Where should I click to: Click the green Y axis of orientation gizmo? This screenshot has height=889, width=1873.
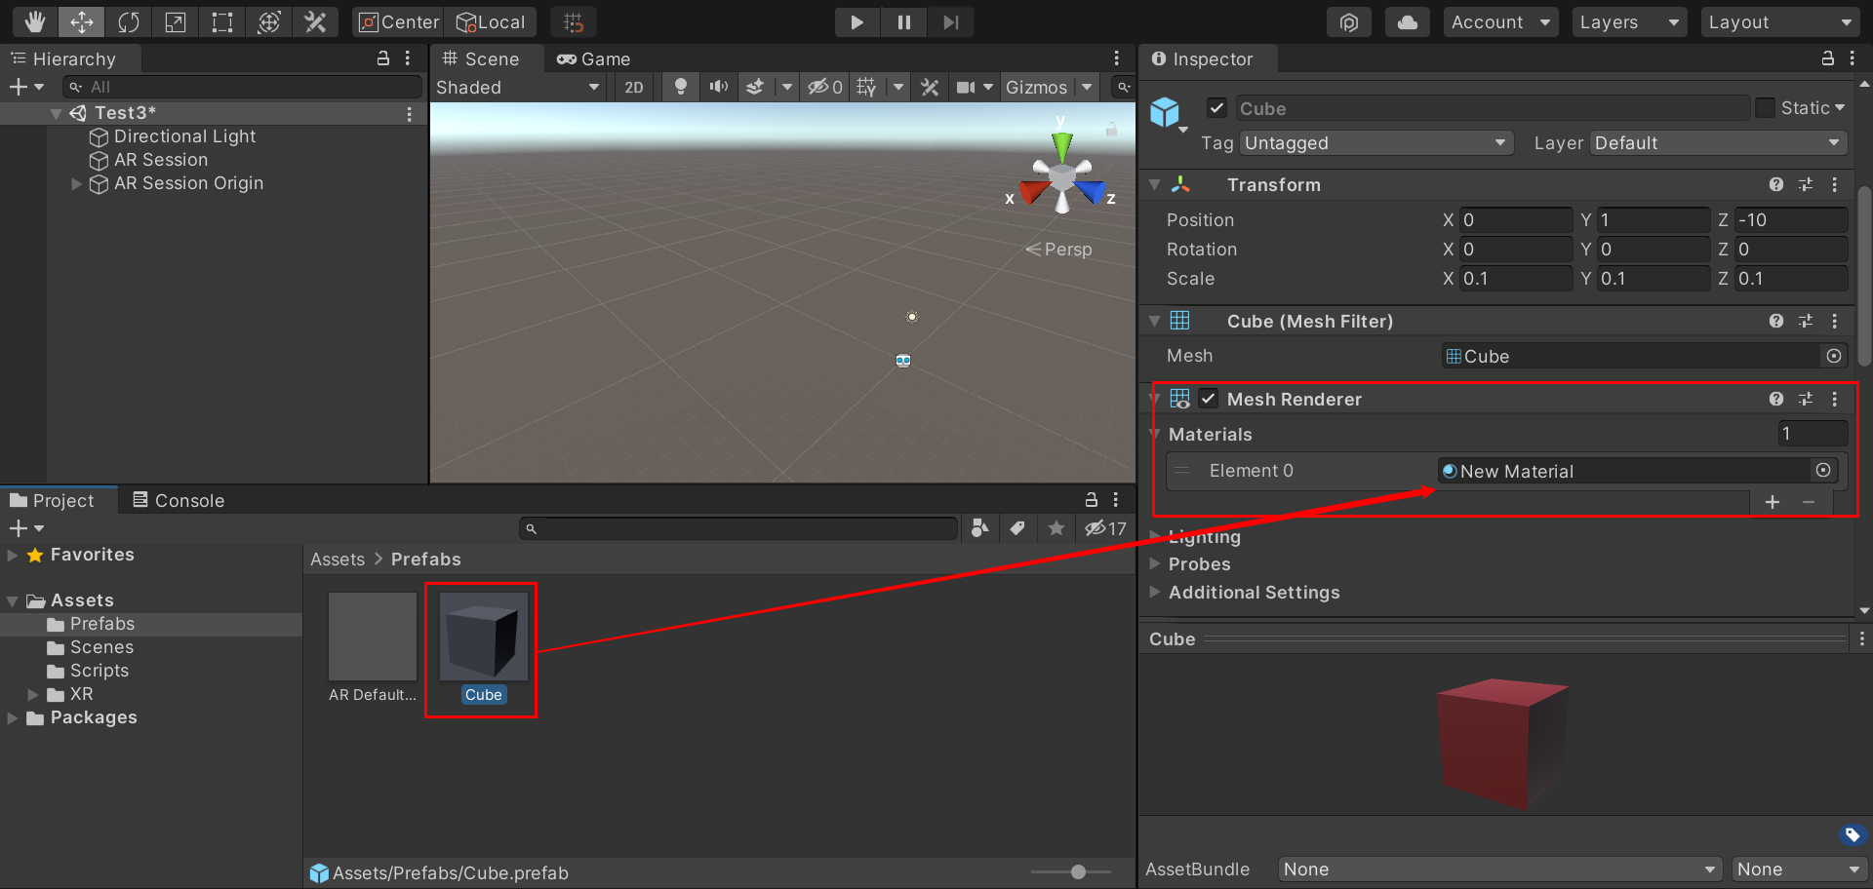click(1062, 146)
